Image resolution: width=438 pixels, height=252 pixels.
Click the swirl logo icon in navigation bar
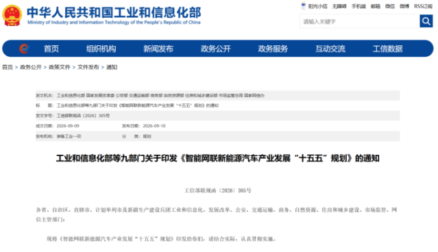click(24, 49)
